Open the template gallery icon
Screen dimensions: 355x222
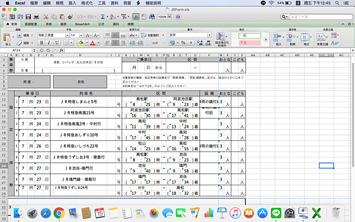pyautogui.click(x=12, y=17)
